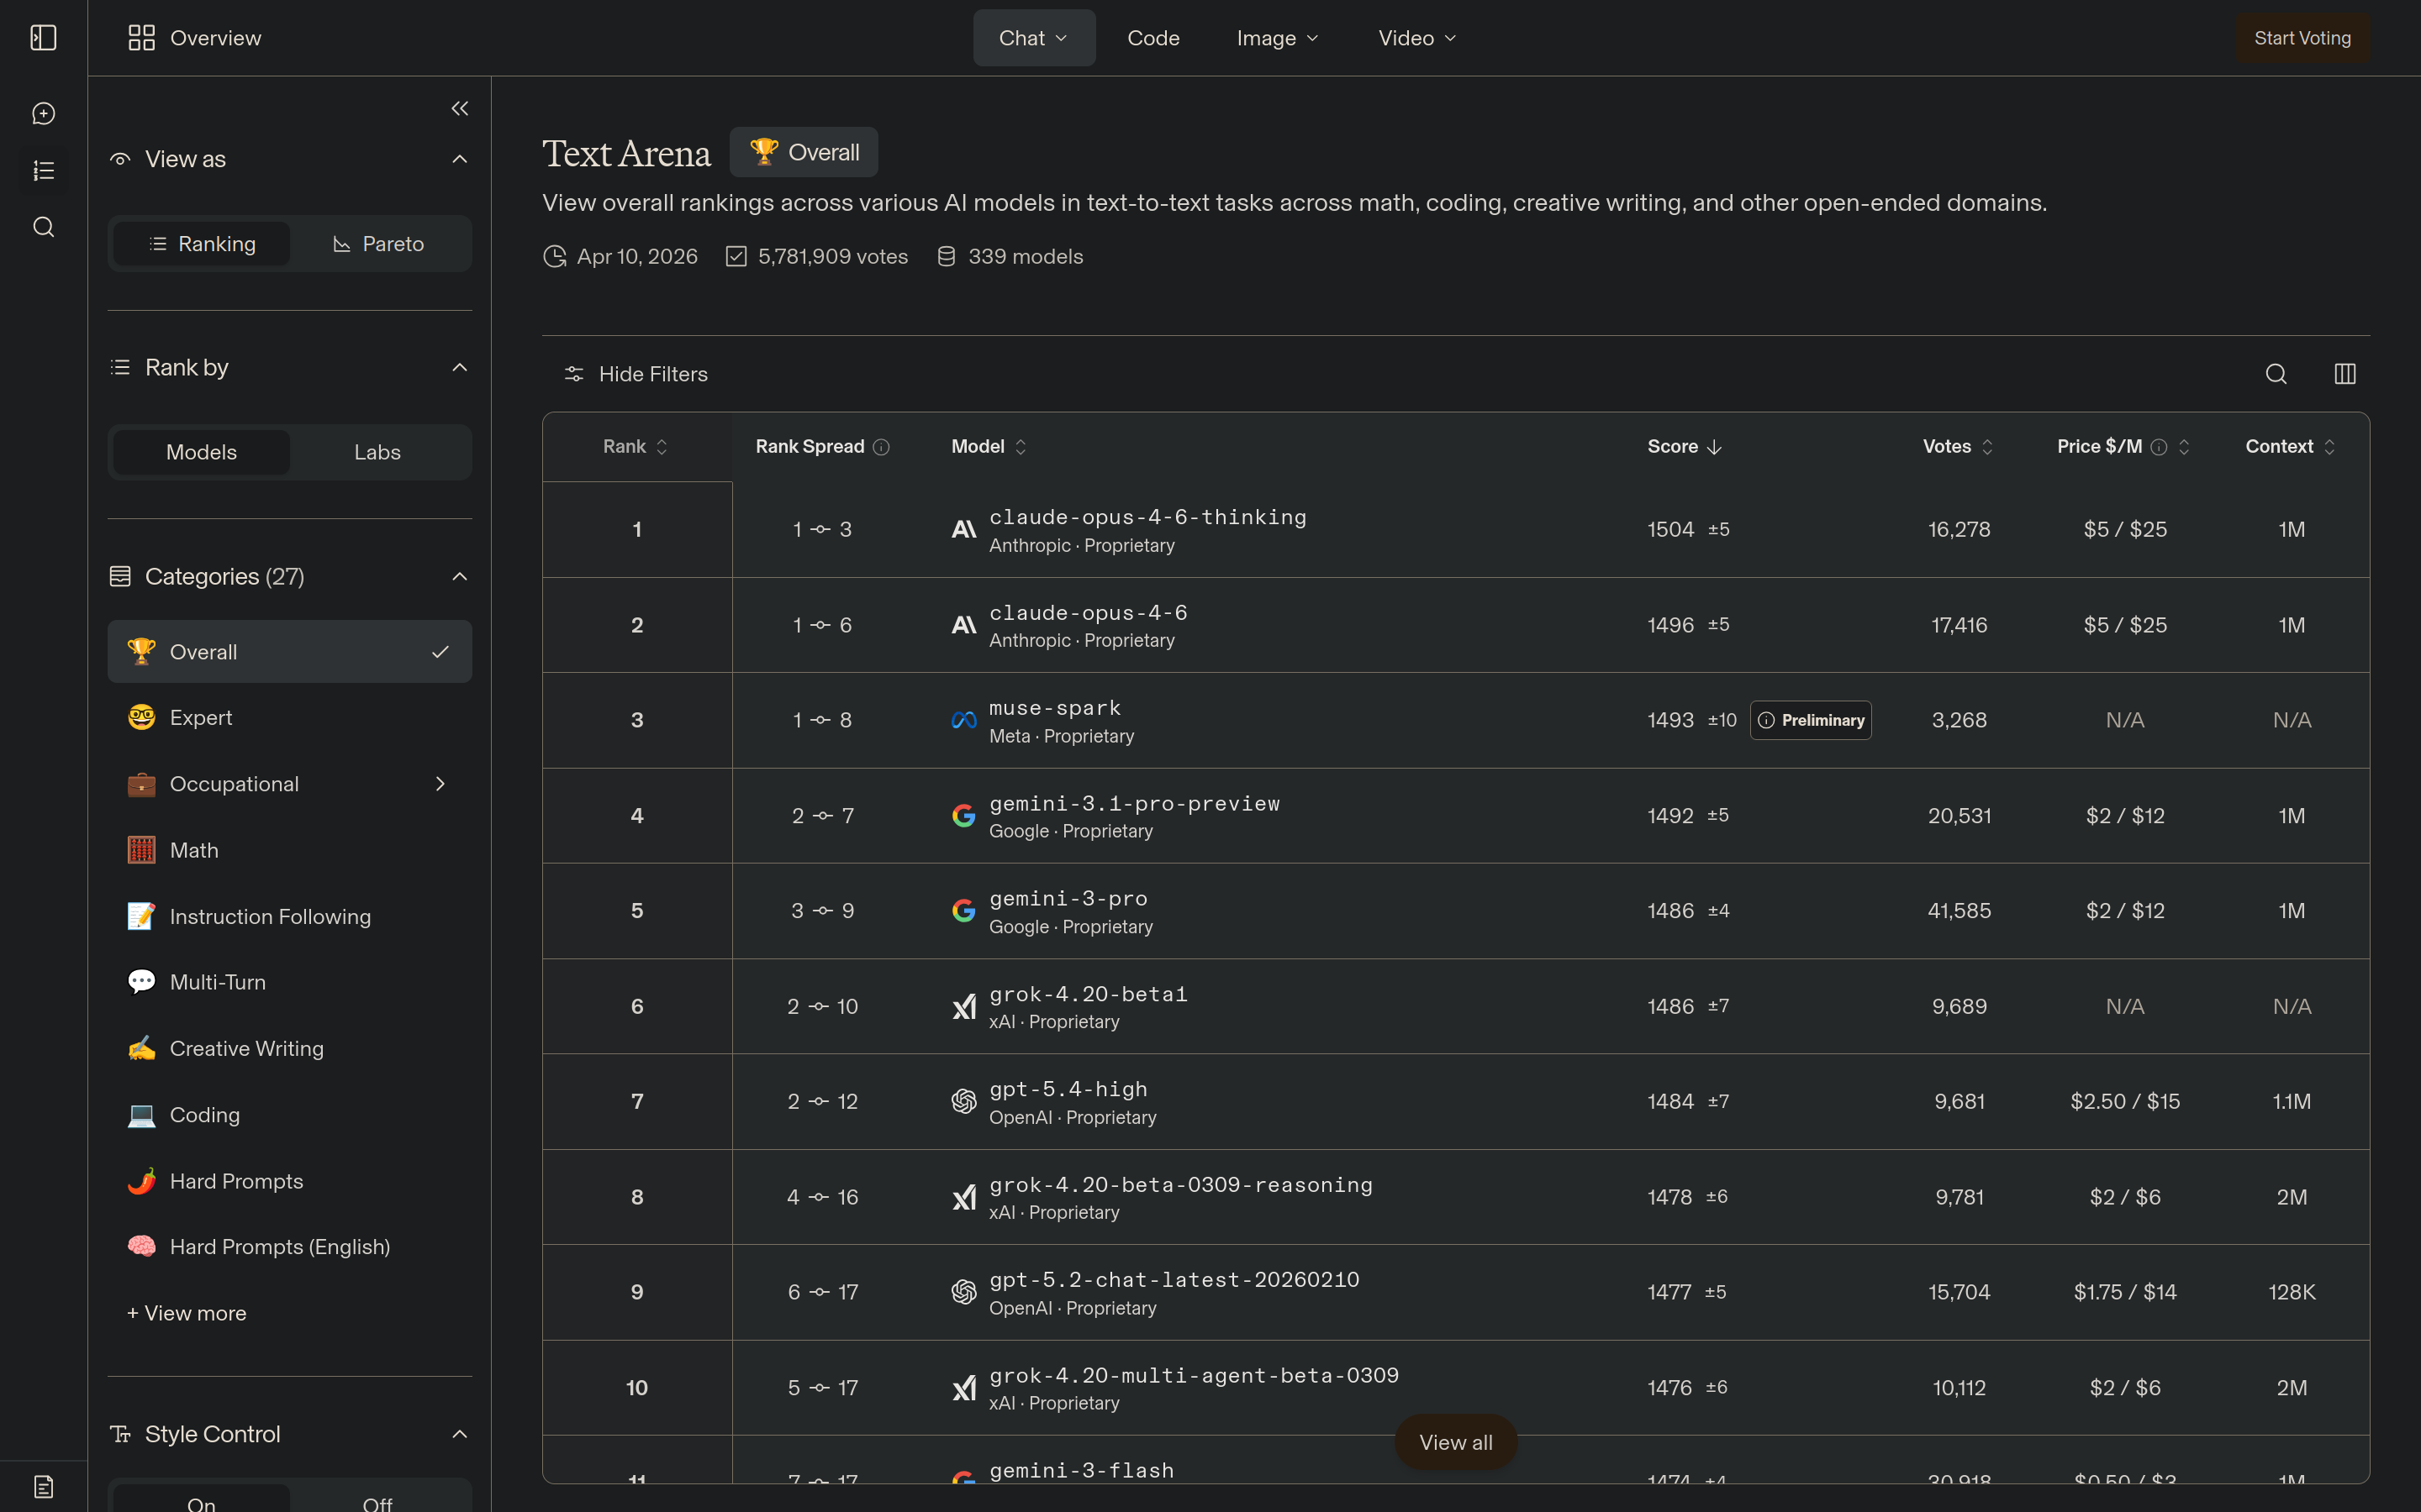Open new chat icon in sidebar
2421x1512 pixels.
(x=43, y=114)
